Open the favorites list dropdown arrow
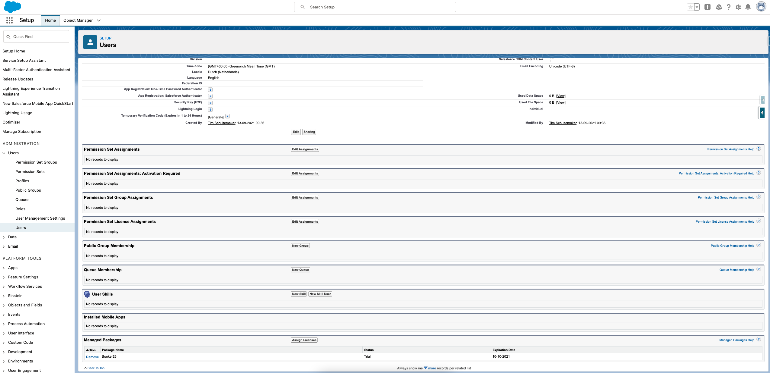Viewport: 770px width, 373px height. [x=697, y=7]
